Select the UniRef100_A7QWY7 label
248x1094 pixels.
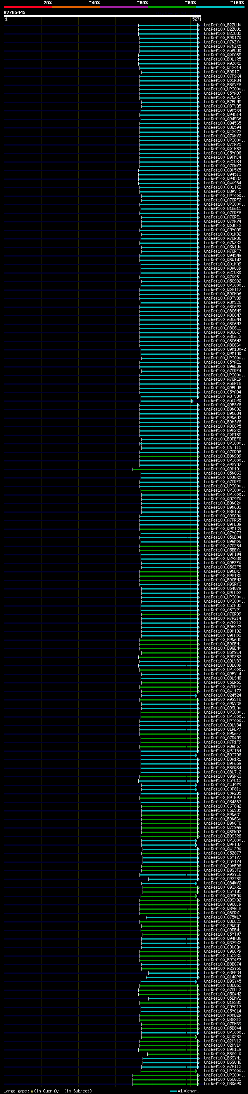[x=222, y=166]
